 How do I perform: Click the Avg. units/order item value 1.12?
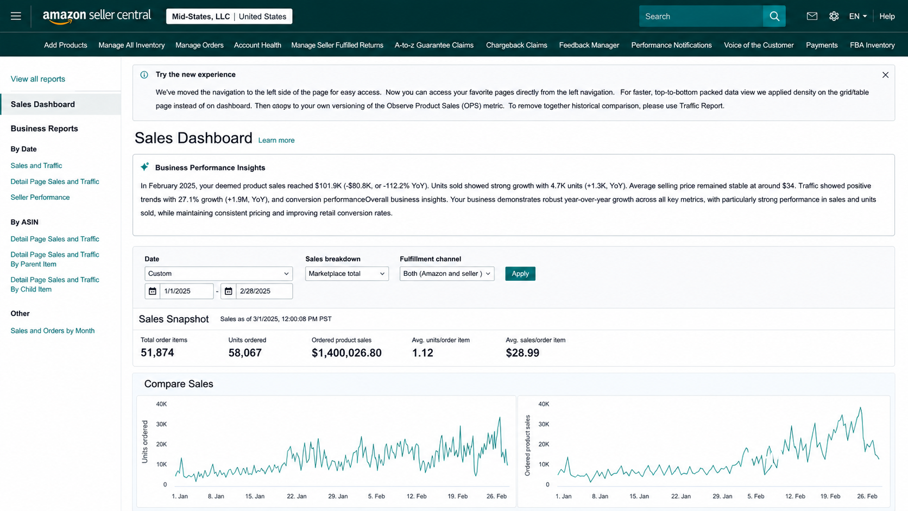coord(423,353)
